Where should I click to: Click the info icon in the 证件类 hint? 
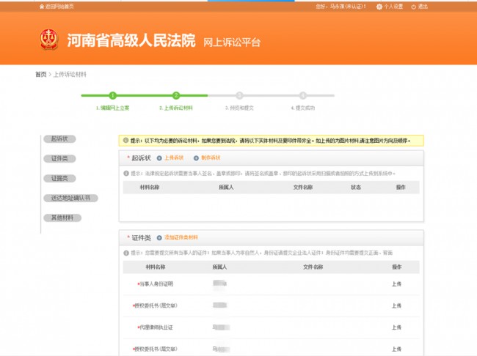(x=126, y=253)
